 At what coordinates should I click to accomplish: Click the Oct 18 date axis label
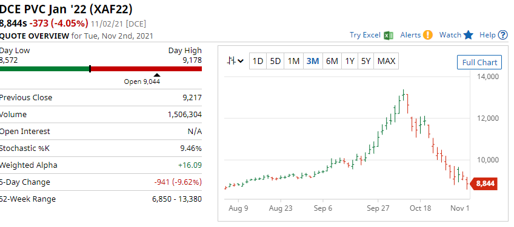point(420,208)
